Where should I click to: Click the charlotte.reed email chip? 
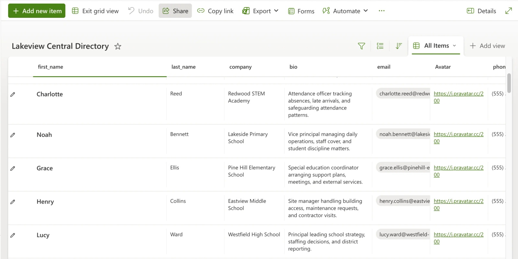tap(403, 93)
